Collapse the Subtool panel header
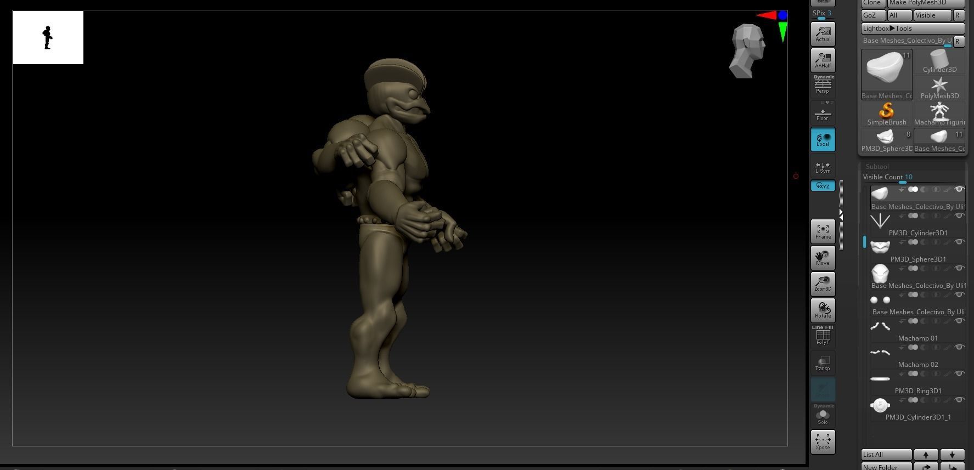 click(877, 166)
